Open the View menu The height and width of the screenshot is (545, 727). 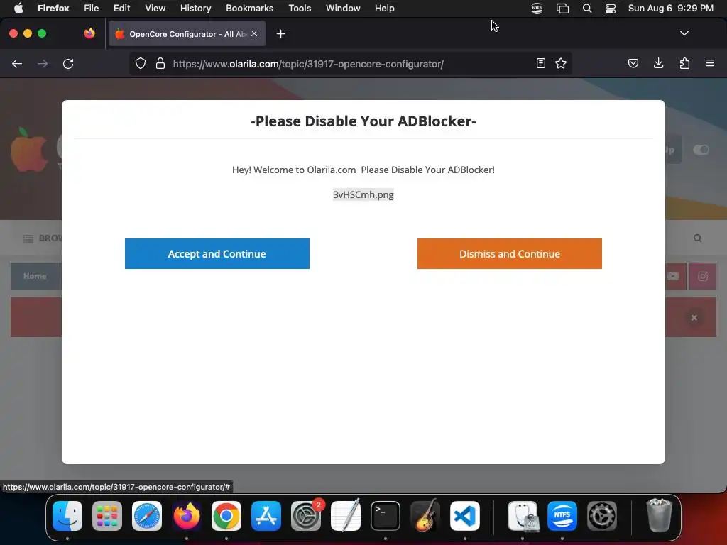pyautogui.click(x=155, y=8)
